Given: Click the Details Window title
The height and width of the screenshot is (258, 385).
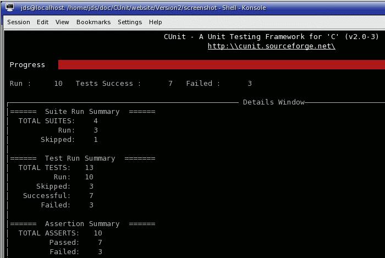Looking at the screenshot, I should coord(273,102).
